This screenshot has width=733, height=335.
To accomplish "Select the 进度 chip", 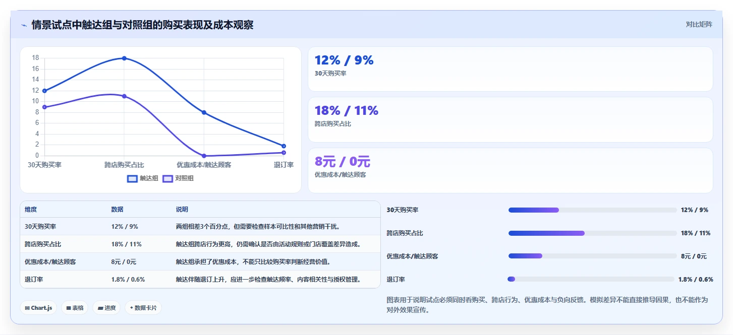I will [106, 308].
